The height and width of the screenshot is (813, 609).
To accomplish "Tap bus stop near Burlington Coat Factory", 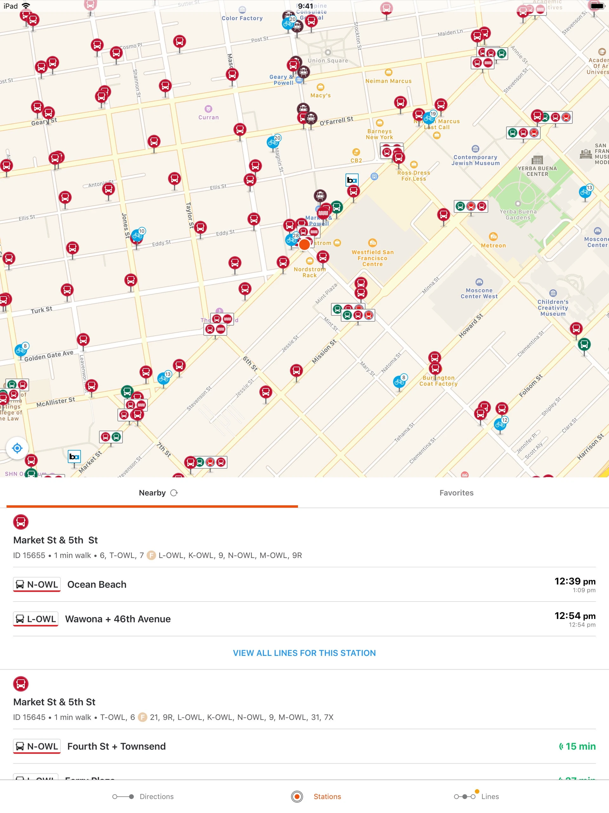I will (435, 368).
